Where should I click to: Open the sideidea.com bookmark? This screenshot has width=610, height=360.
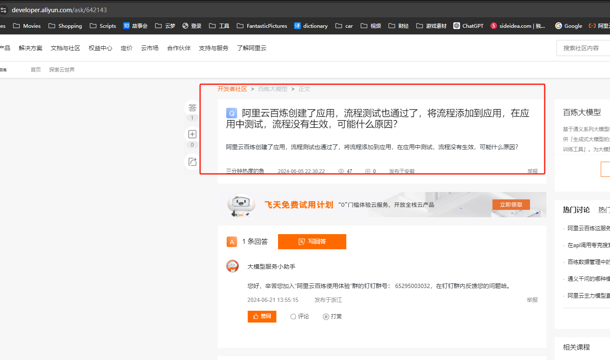coord(518,26)
